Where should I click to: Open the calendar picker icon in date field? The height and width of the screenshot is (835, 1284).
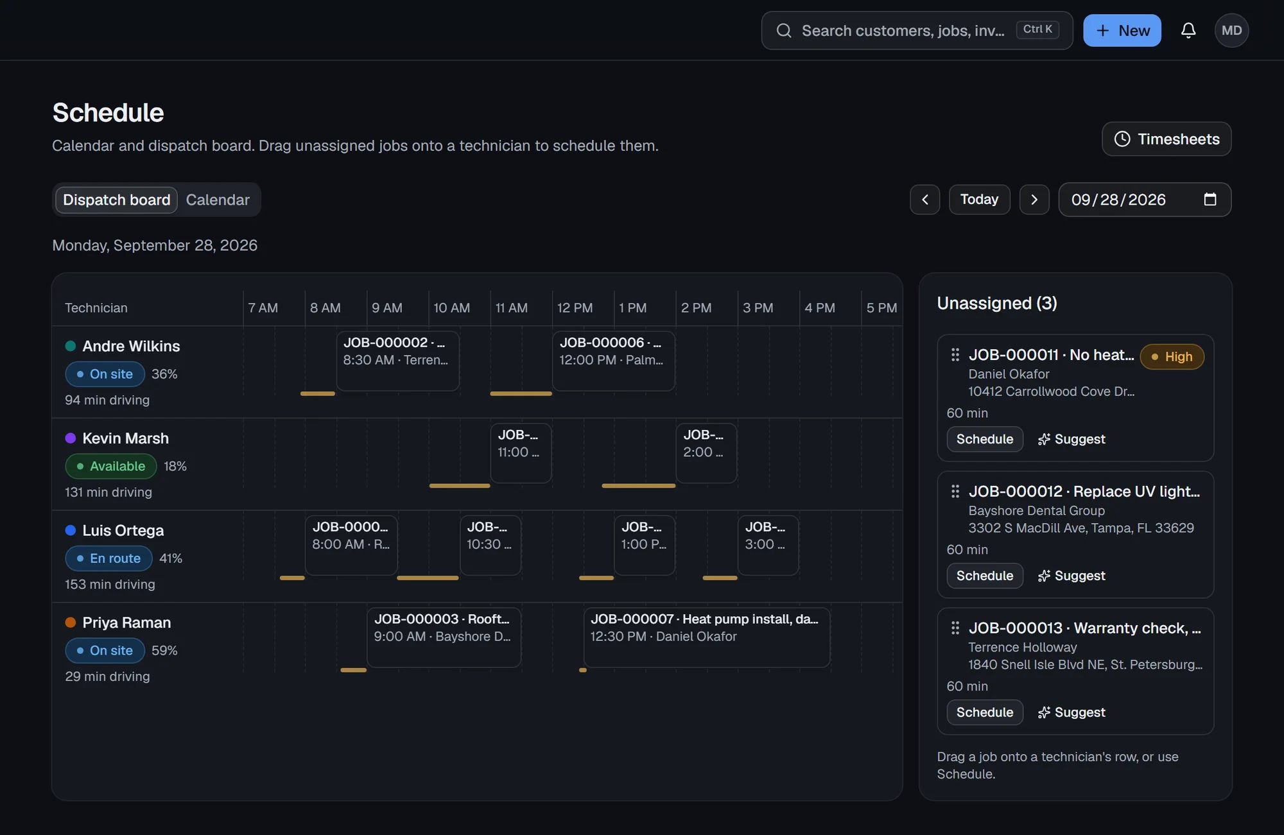[x=1210, y=200]
